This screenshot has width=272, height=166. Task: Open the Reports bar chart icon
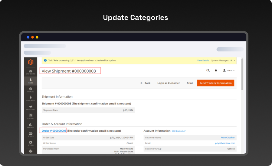31,125
